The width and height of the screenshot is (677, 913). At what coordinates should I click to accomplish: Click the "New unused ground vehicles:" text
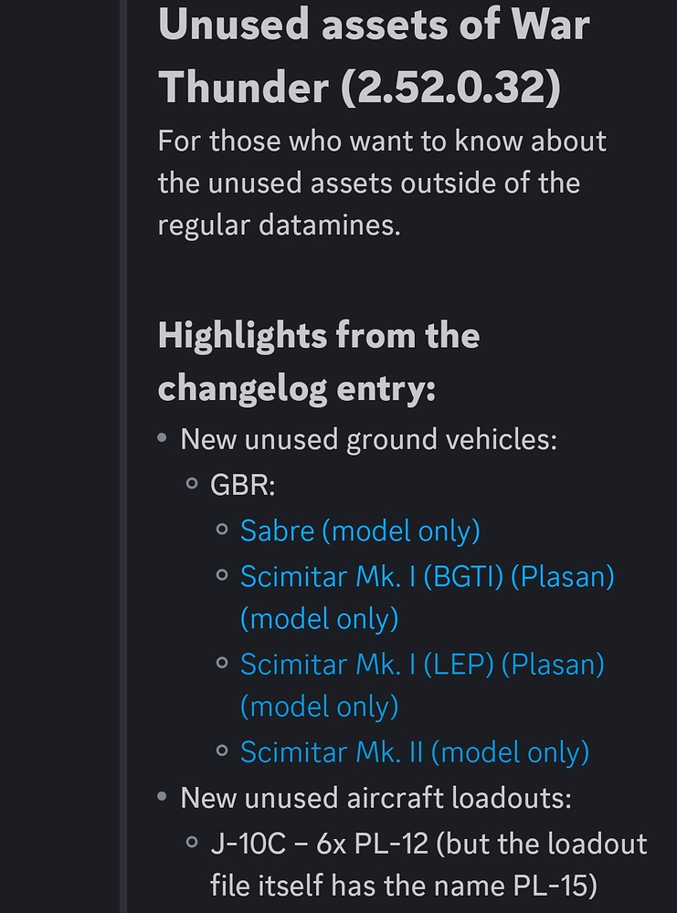[368, 439]
